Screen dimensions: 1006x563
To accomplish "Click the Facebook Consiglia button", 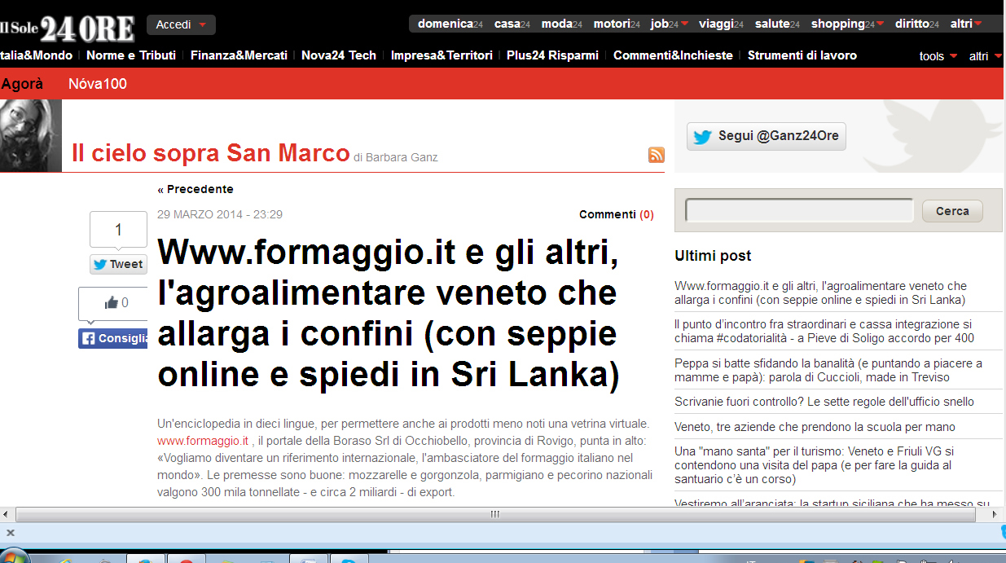I will (113, 338).
